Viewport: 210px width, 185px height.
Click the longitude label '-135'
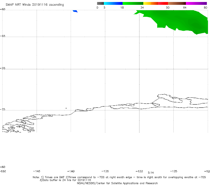click(x=105, y=171)
